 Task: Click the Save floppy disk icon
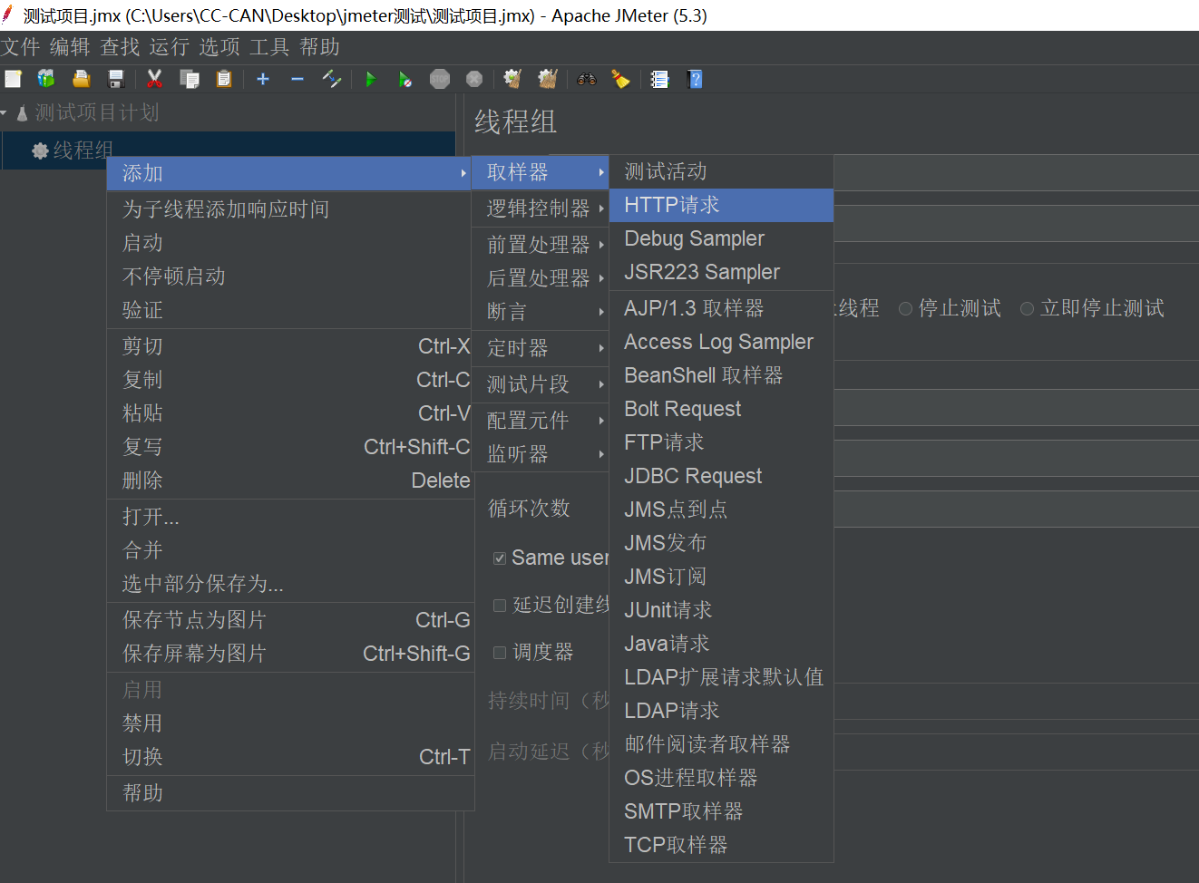pos(115,79)
